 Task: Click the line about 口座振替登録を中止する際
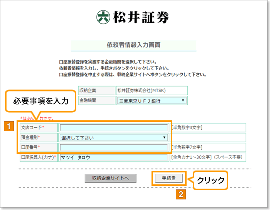click(x=133, y=75)
